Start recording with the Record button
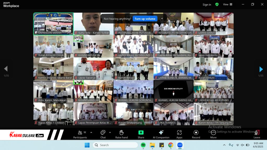Image resolution: width=267 pixels, height=150 pixels. click(x=196, y=134)
